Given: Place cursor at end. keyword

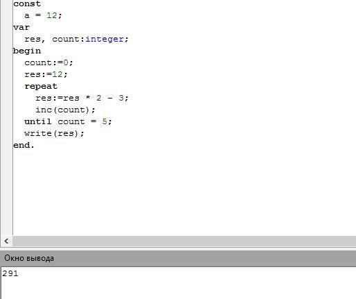Looking at the screenshot, I should 24,145.
